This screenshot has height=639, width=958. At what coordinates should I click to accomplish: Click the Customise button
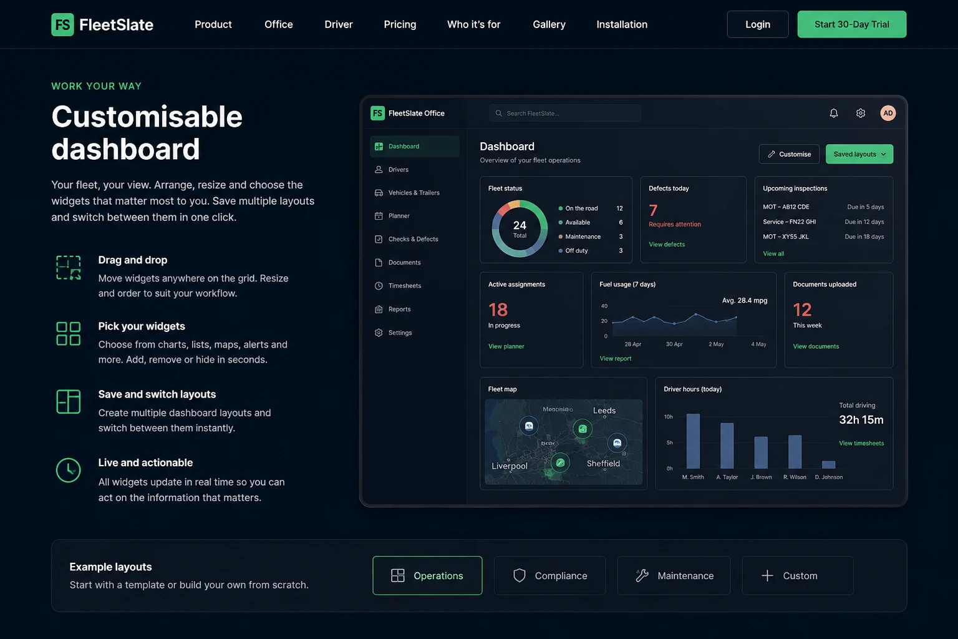click(x=789, y=154)
